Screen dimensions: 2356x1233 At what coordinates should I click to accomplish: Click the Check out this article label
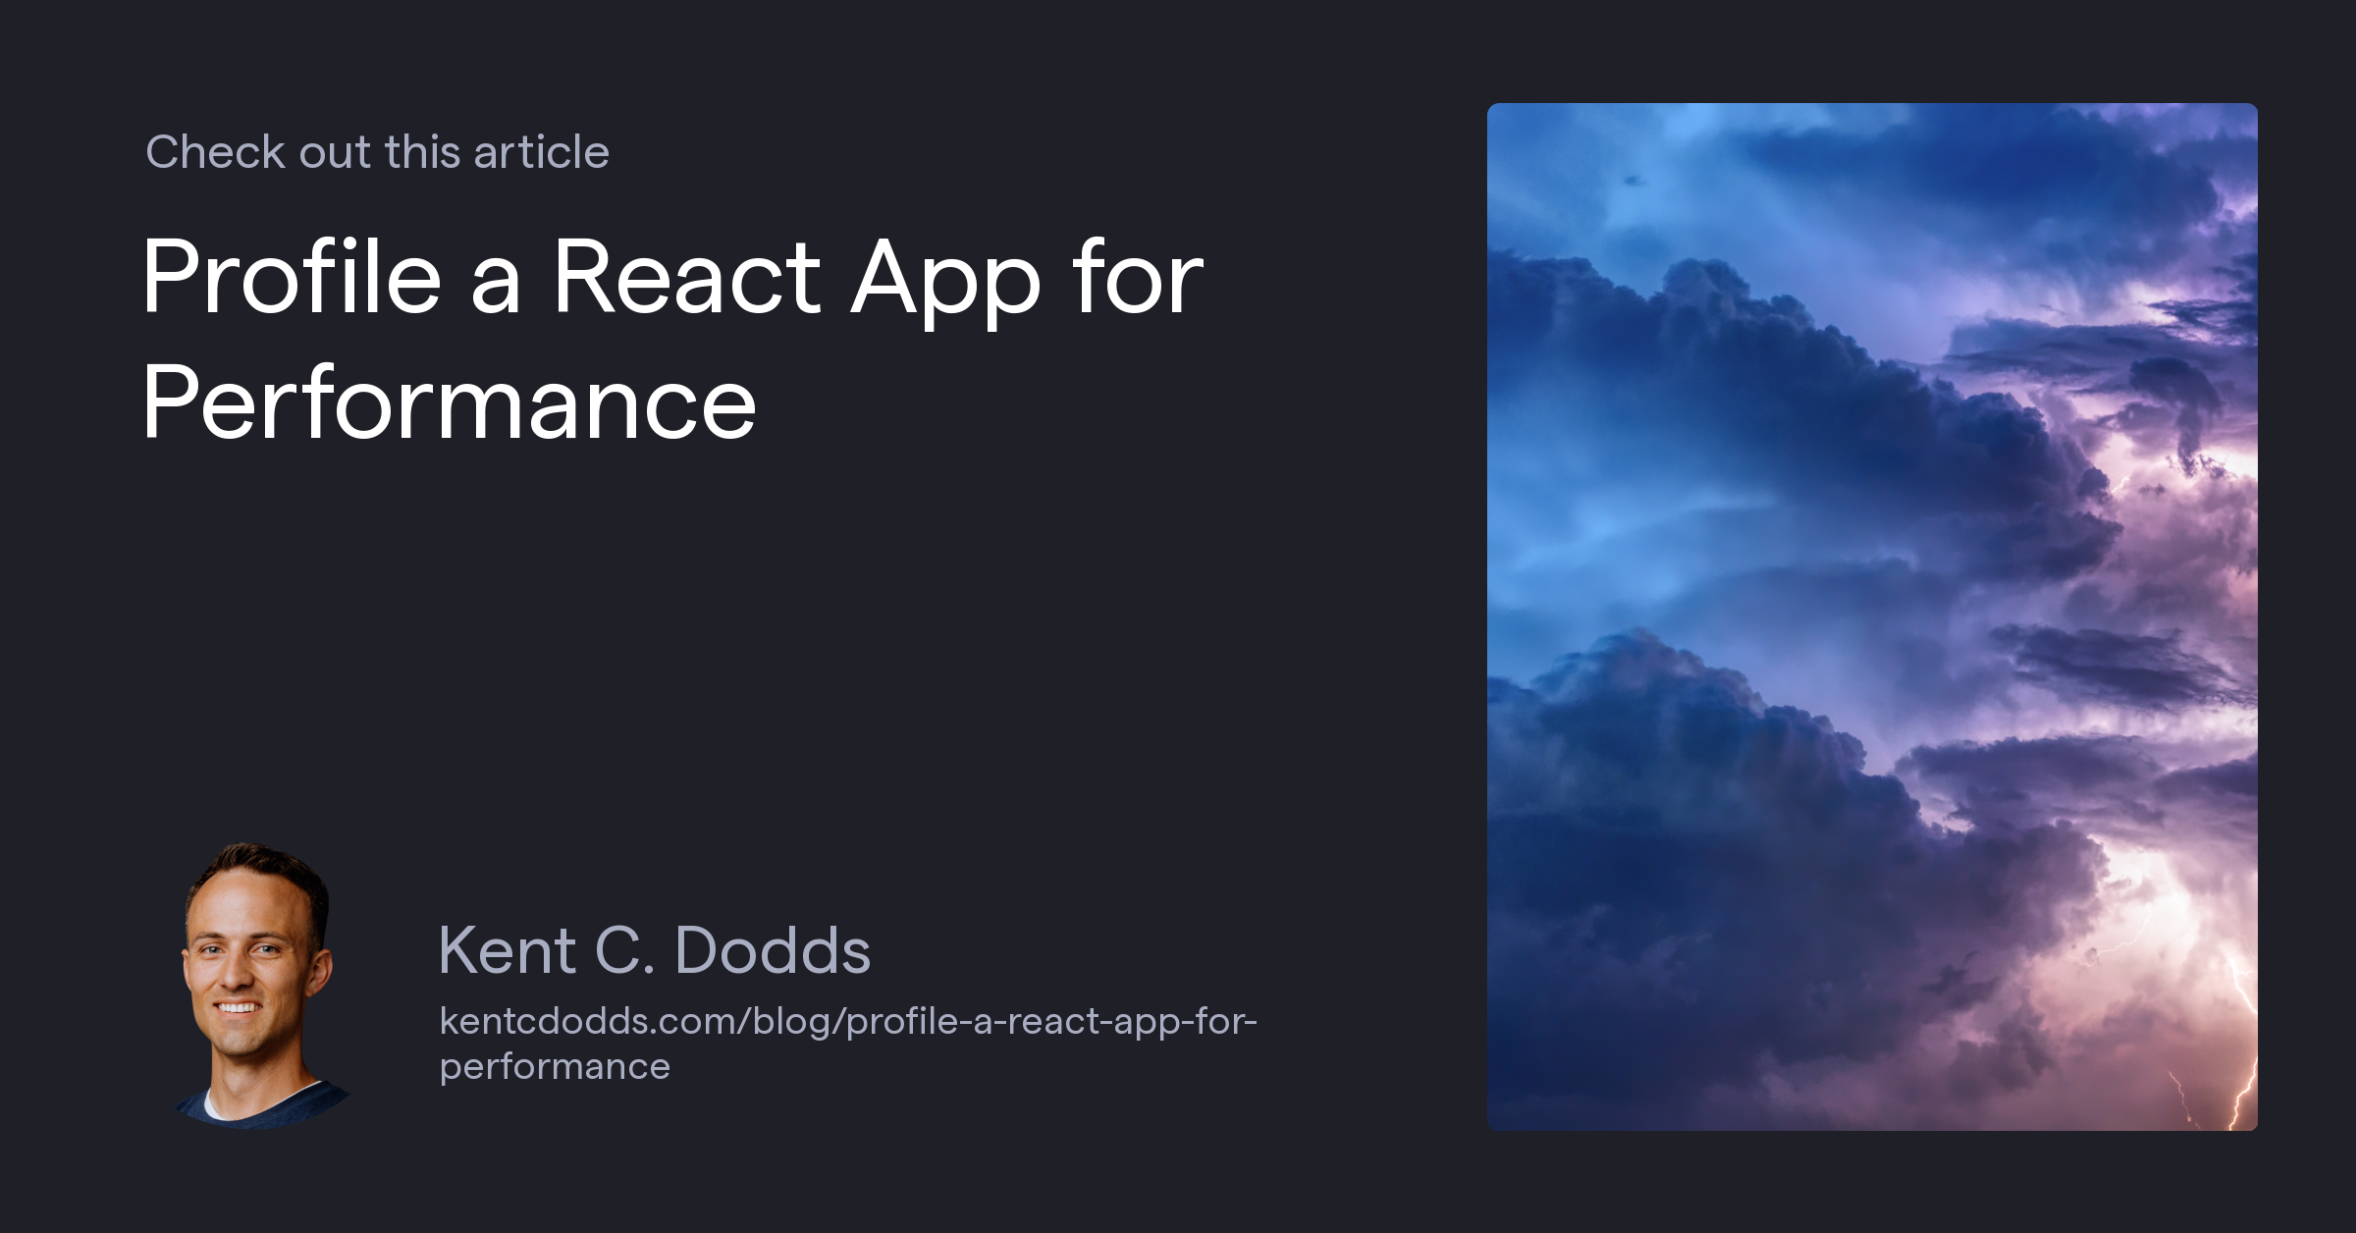[377, 151]
